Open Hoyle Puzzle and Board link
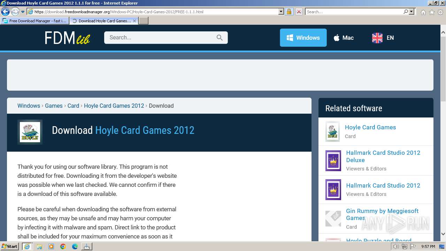The image size is (446, 251). pyautogui.click(x=379, y=240)
